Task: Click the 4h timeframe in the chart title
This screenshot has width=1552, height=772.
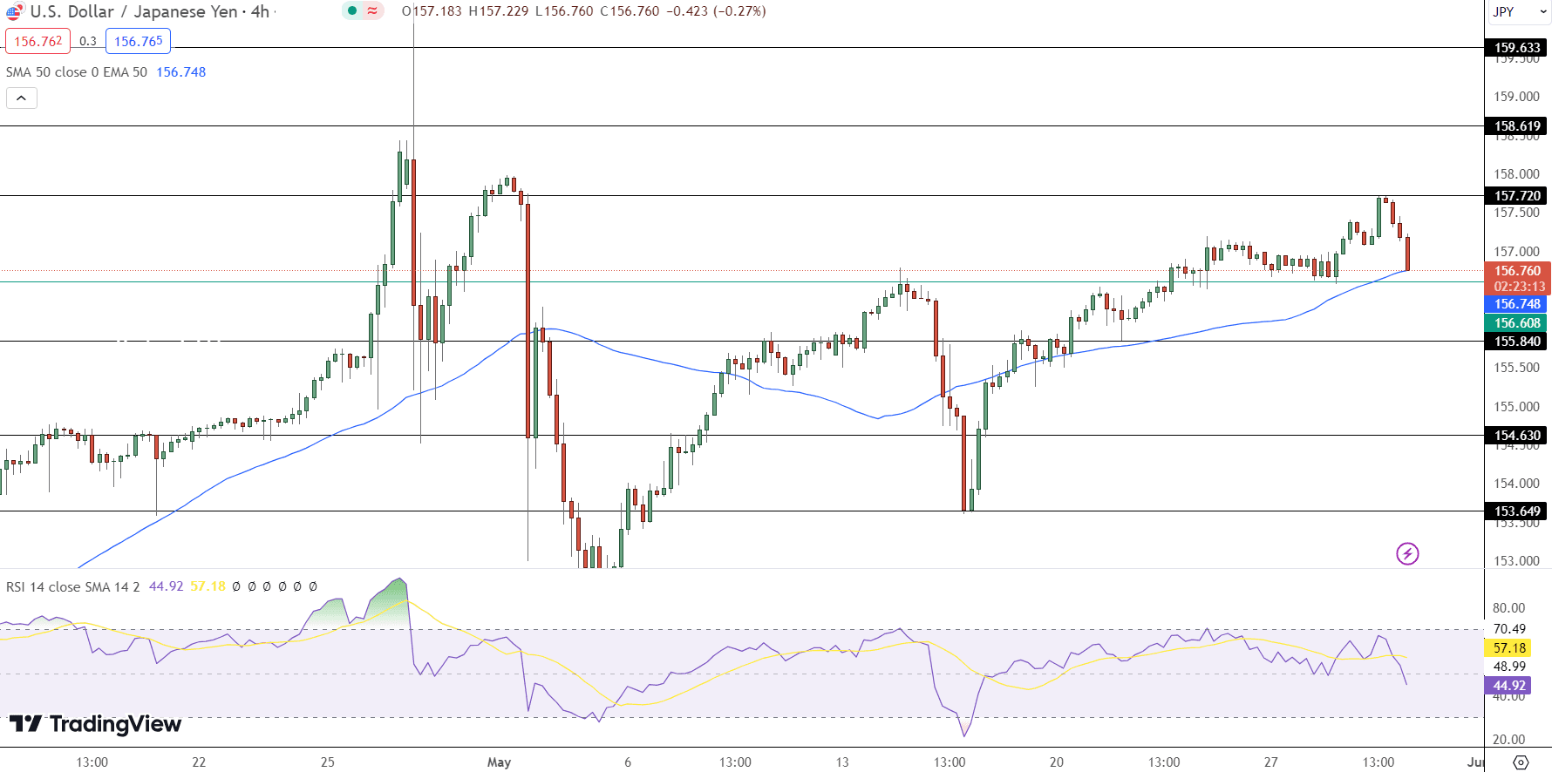Action: point(260,11)
